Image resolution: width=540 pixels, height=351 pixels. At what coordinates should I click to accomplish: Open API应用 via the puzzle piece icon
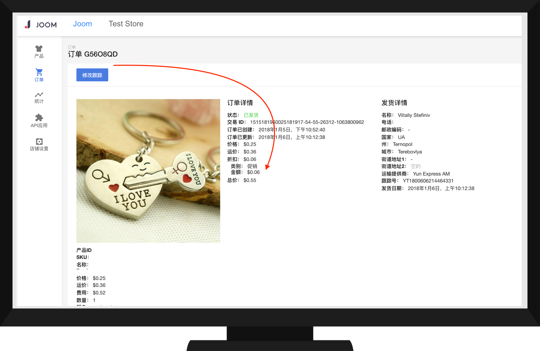click(38, 117)
